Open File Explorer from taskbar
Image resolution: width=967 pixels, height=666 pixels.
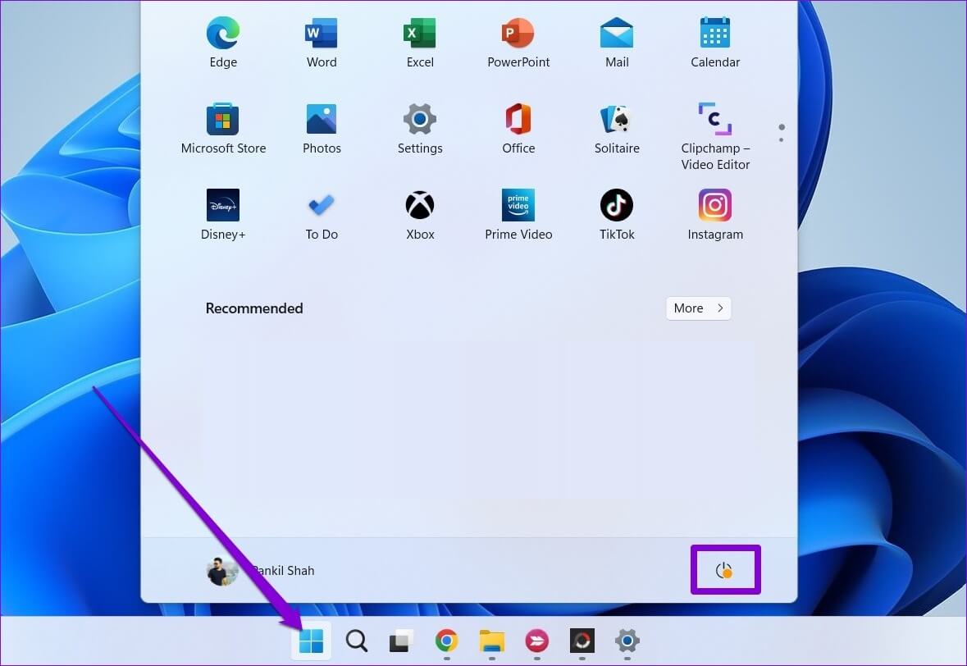pyautogui.click(x=491, y=641)
